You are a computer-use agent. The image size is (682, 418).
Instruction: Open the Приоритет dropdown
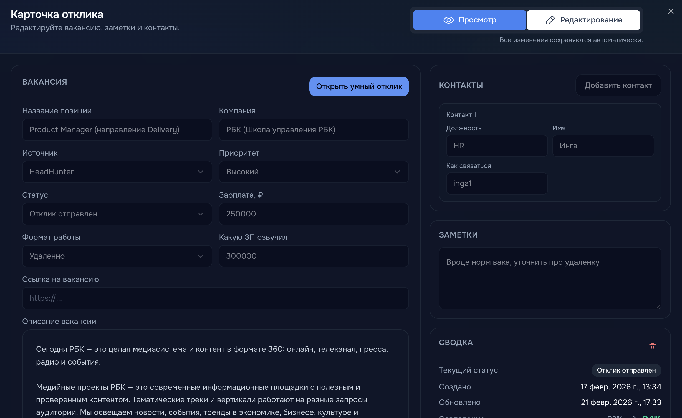[x=314, y=172]
